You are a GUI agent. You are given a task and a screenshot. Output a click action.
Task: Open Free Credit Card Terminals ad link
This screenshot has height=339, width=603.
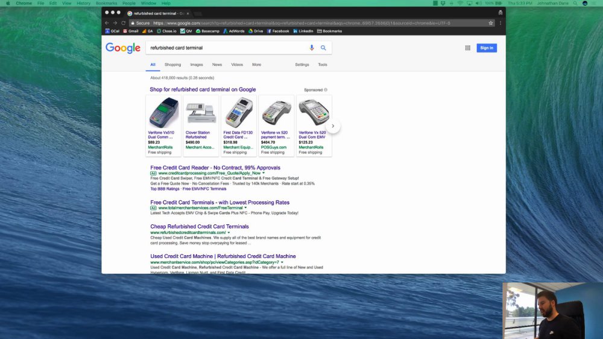coord(220,203)
